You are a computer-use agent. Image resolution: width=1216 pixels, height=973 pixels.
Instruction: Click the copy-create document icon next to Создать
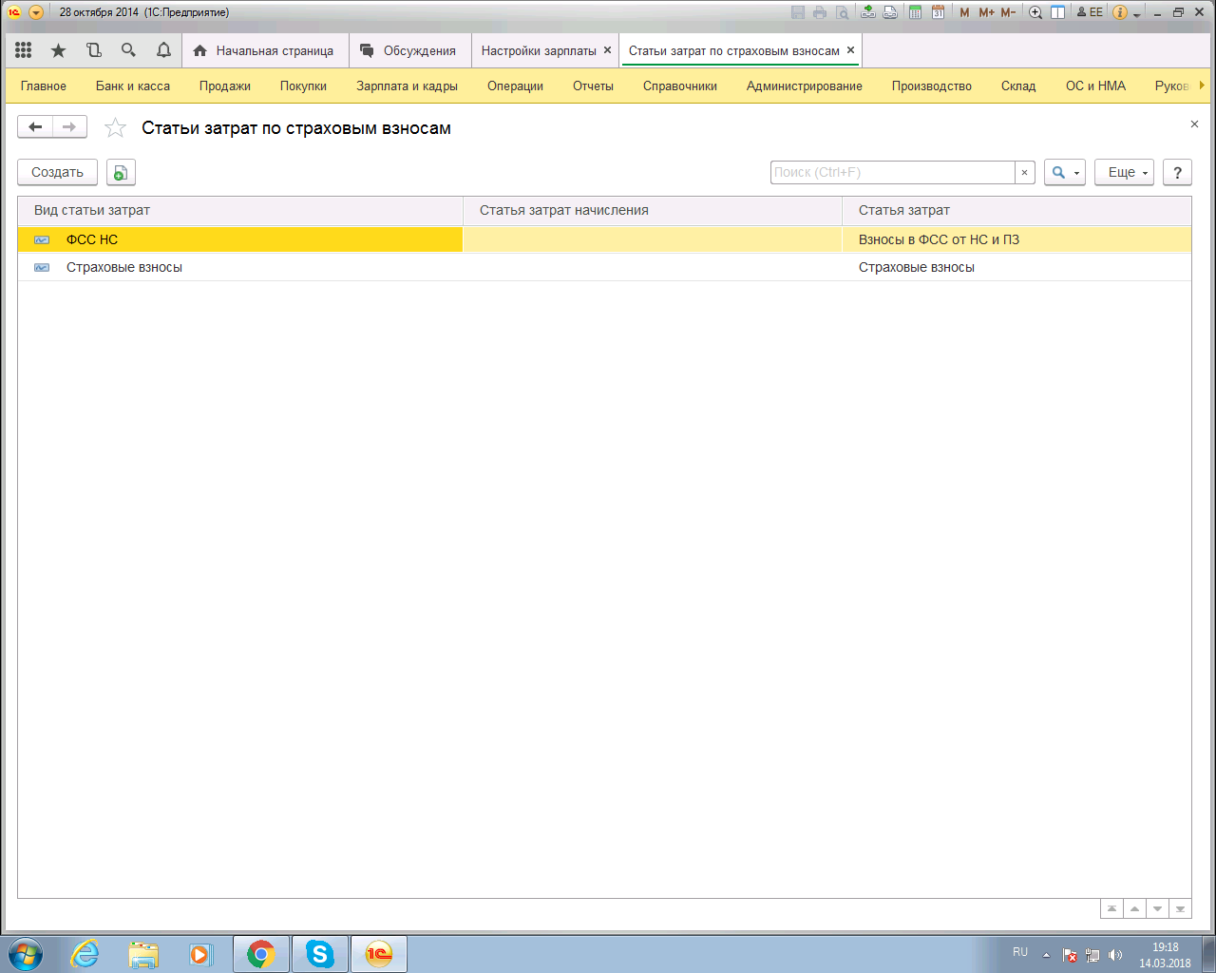click(x=121, y=172)
